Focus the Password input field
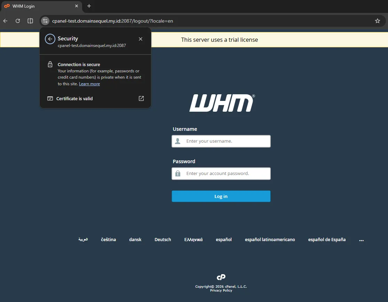The width and height of the screenshot is (388, 302). [x=221, y=173]
